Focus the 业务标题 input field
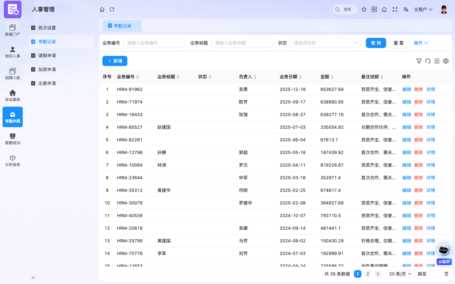 (242, 43)
